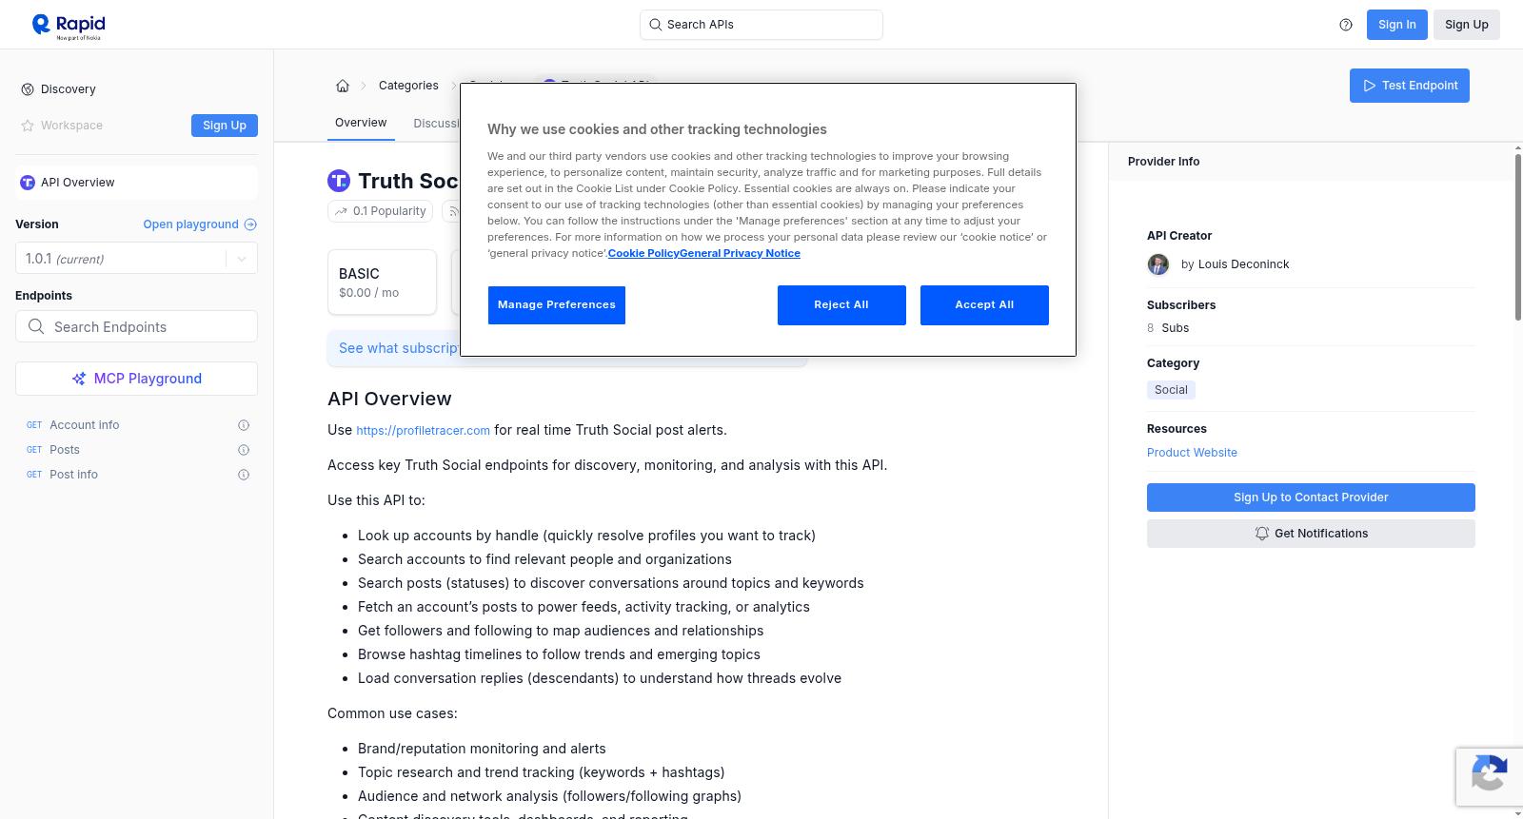Click the '8 Subs' subscriber count

[x=1168, y=328]
